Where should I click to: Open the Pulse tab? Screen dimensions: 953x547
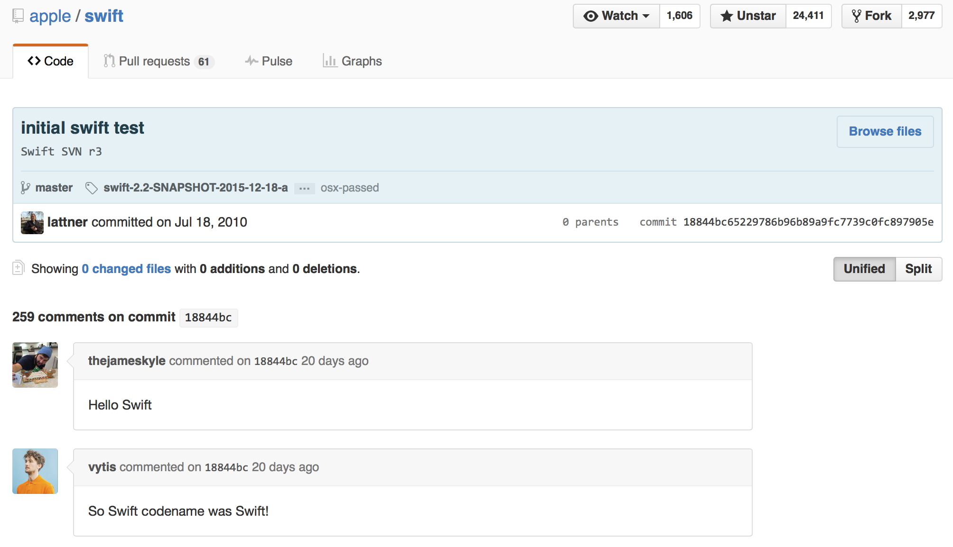(x=269, y=61)
